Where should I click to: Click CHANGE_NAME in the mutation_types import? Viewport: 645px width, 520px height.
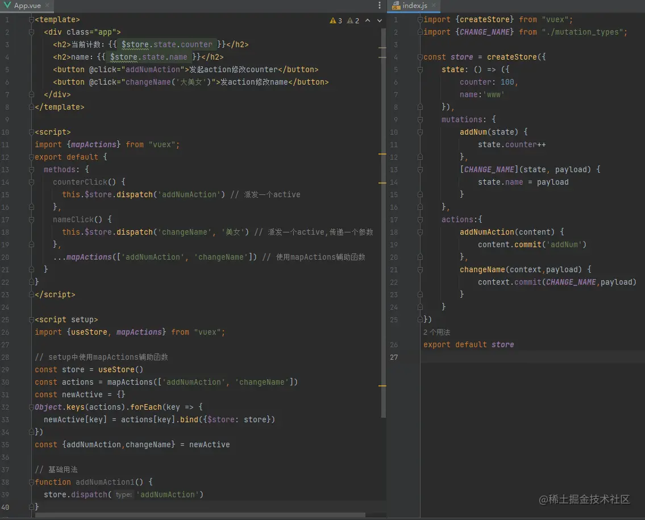click(x=485, y=32)
